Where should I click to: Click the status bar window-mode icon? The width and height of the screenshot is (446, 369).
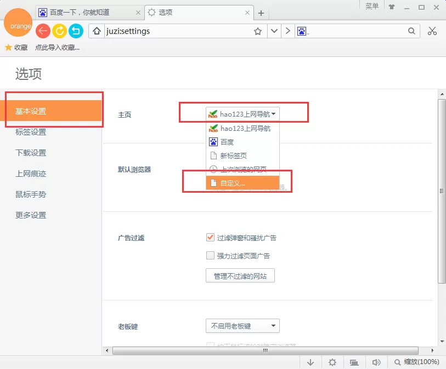point(354,362)
